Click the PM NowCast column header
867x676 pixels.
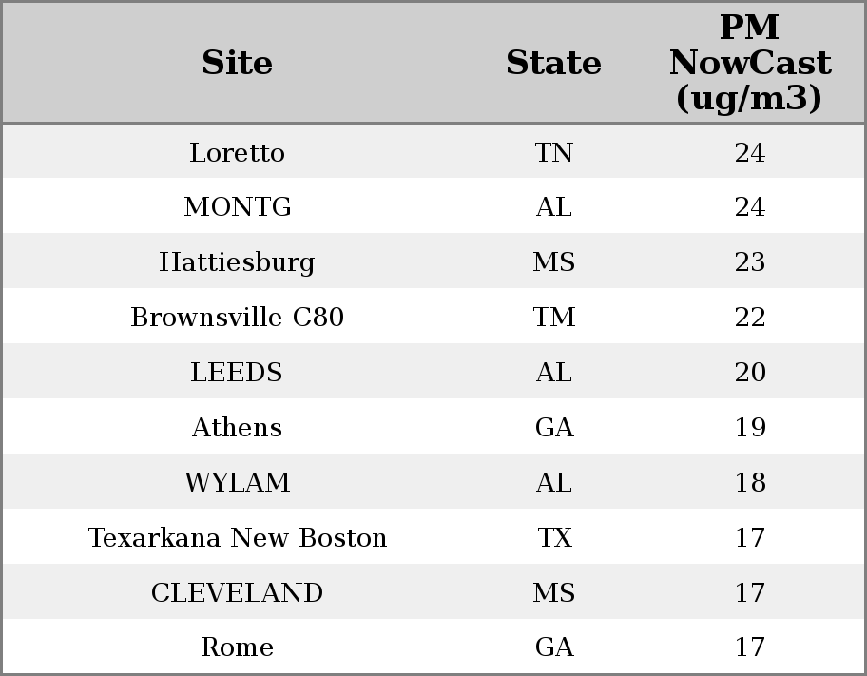click(x=750, y=63)
